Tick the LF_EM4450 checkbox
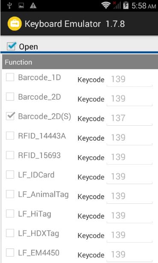Screen dimensions: 158x263 [10, 253]
